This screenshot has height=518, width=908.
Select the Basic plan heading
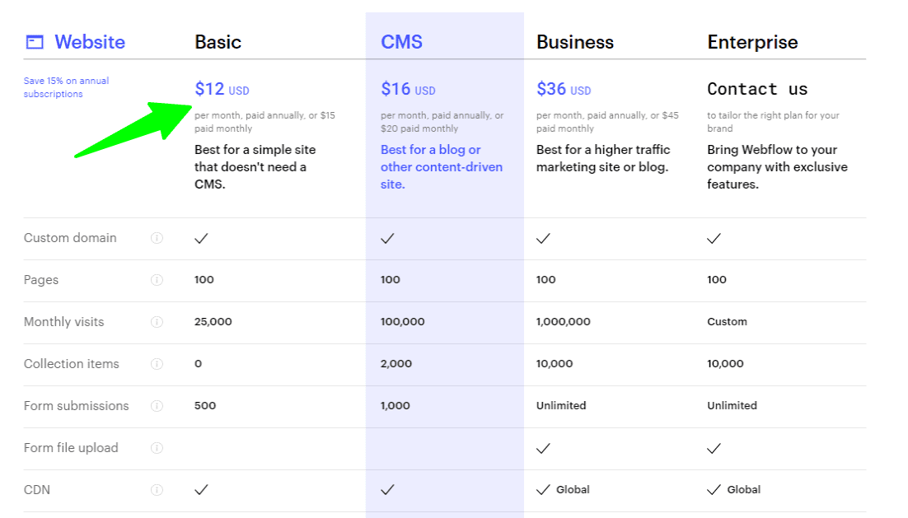point(218,42)
